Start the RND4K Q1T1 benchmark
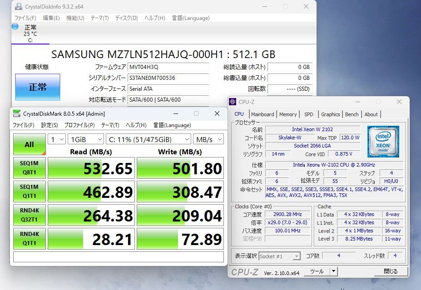Viewport: 421px width, 290px height. click(29, 239)
